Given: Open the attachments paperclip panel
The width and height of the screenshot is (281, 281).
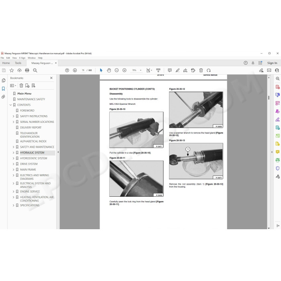Looking at the screenshot, I should (x=3, y=97).
